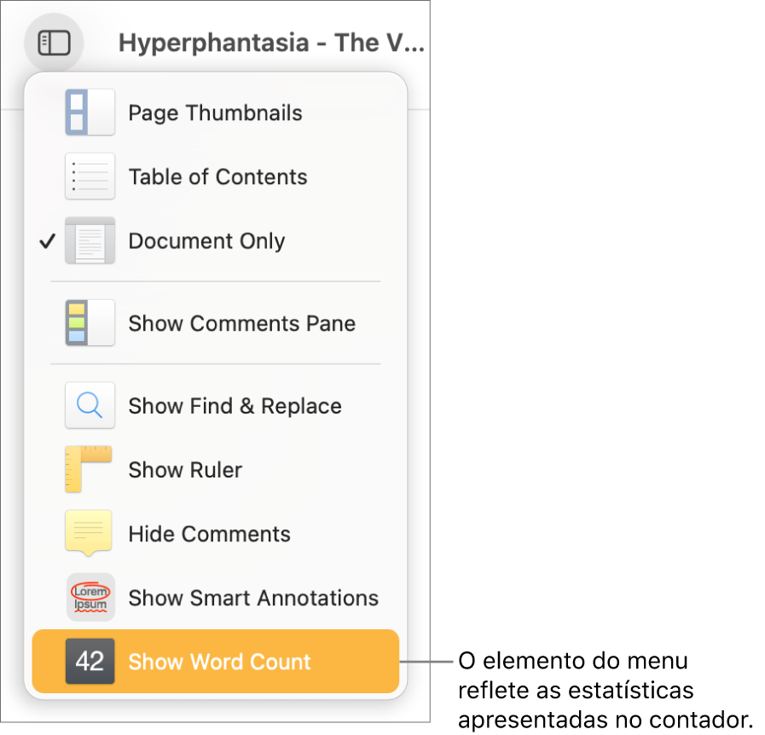Click the Table of Contents icon

(x=90, y=177)
